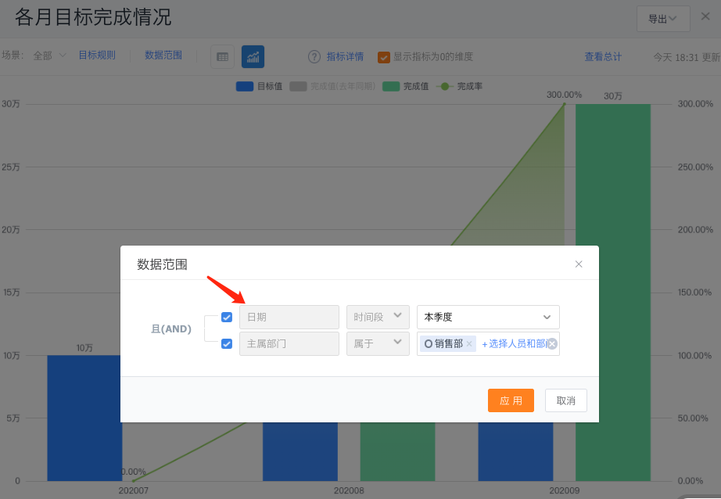Switch to table view icon
Screen dimensions: 721x499
click(x=222, y=56)
